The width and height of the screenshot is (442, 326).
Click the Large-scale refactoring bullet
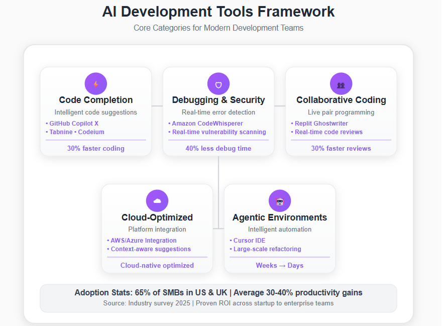(265, 249)
